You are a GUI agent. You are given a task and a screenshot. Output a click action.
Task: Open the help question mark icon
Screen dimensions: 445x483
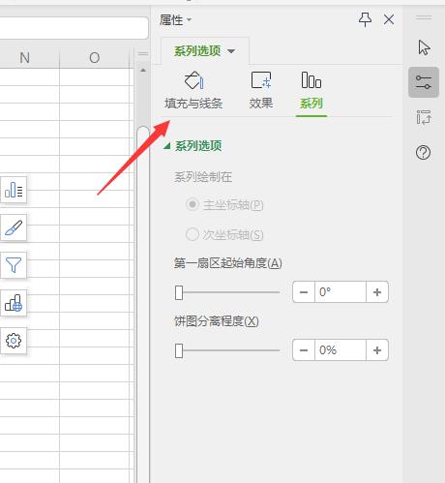pos(423,153)
